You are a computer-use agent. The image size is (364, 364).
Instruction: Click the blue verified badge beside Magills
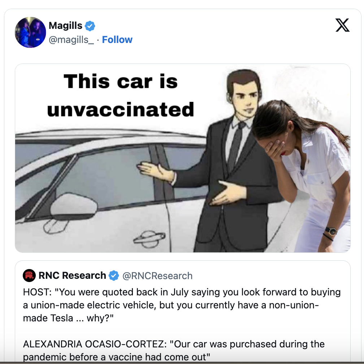click(x=90, y=26)
